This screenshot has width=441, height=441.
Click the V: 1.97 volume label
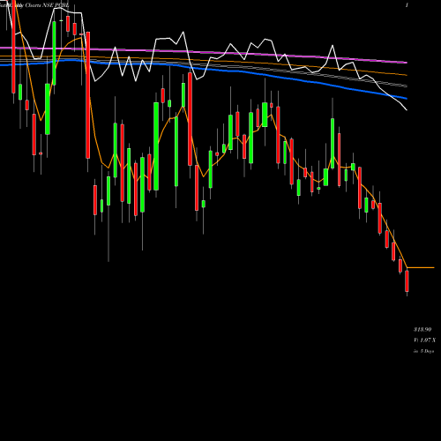click(x=424, y=340)
